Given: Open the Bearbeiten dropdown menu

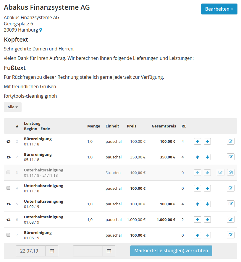Looking at the screenshot, I should (219, 9).
